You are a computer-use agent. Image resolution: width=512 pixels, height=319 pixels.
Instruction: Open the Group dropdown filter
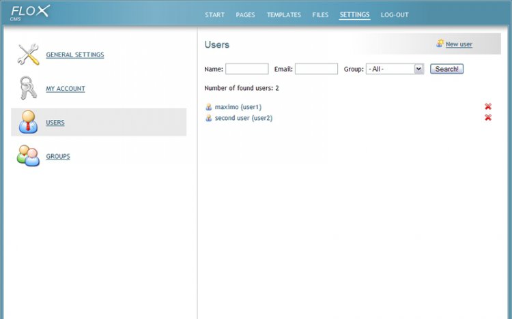[395, 69]
